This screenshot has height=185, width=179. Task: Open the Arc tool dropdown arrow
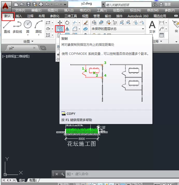pyautogui.click(x=39, y=35)
